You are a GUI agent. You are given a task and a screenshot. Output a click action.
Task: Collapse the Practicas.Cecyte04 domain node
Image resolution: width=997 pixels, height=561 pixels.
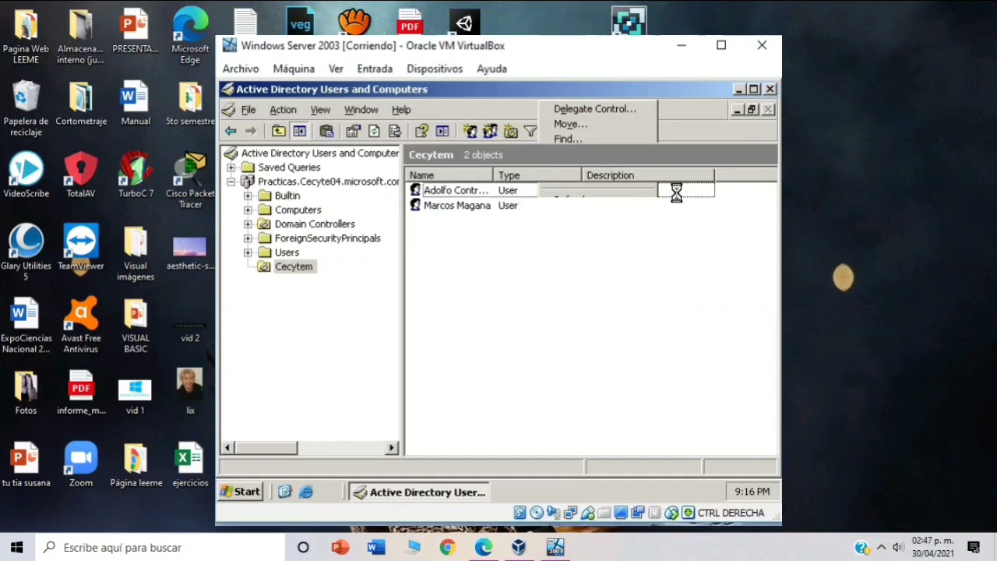pyautogui.click(x=231, y=182)
